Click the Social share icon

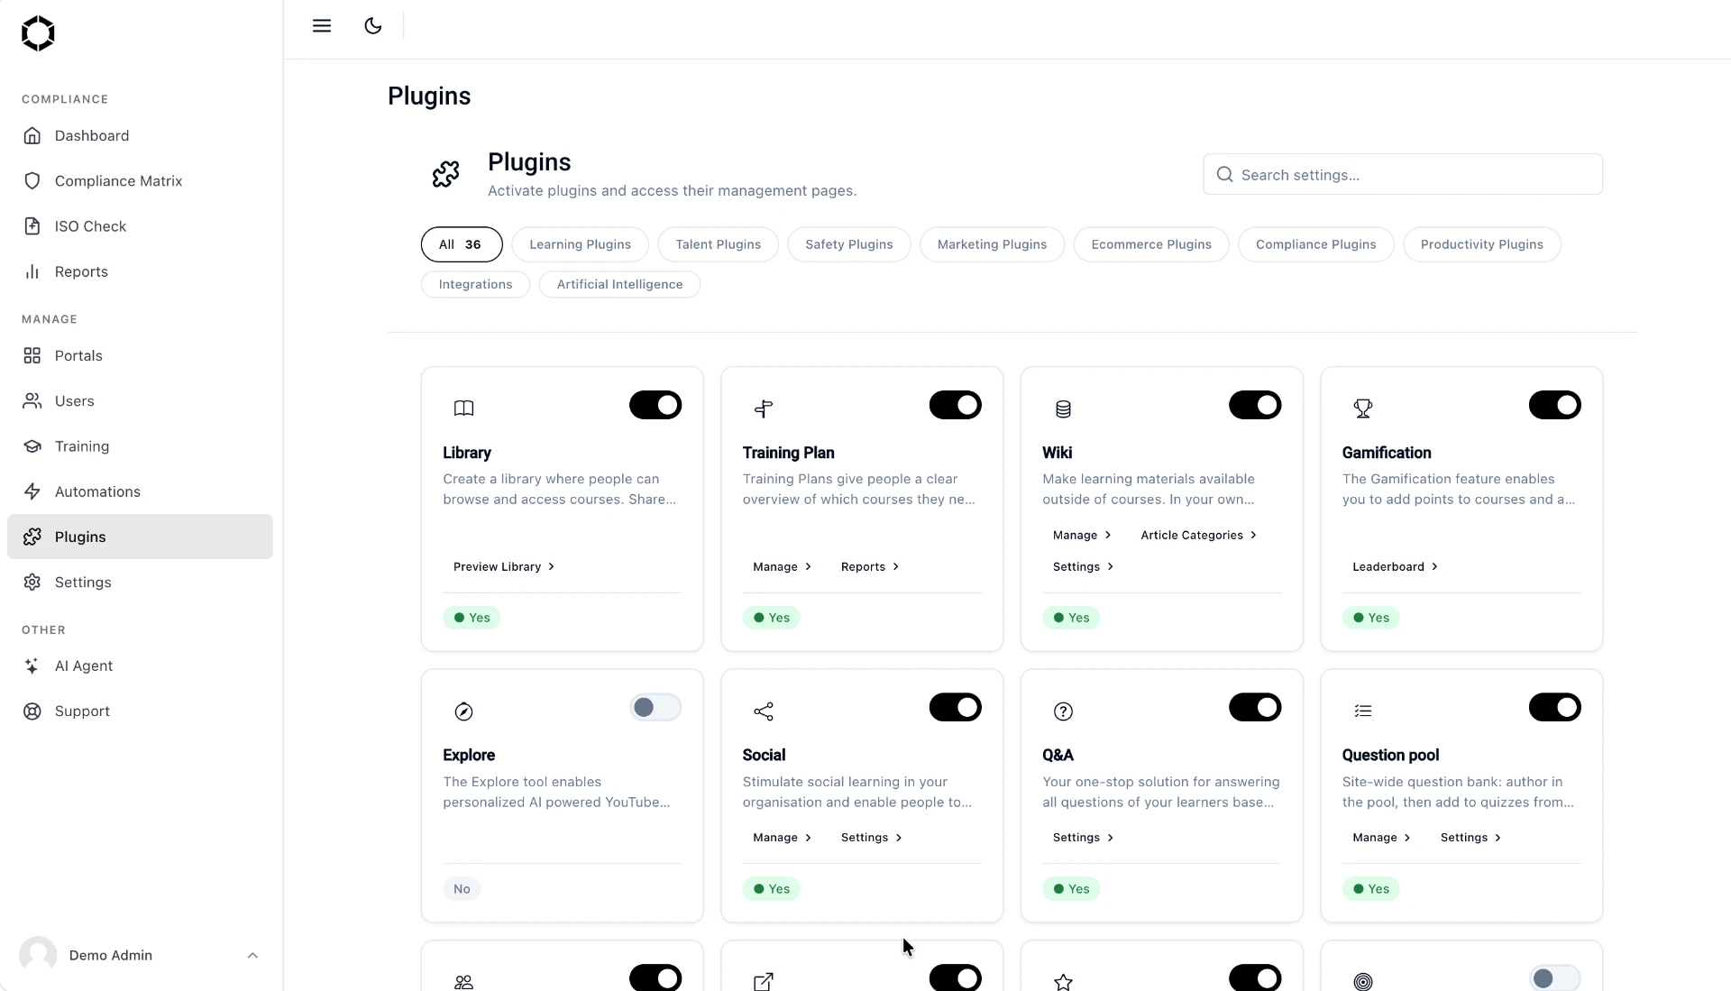764,711
